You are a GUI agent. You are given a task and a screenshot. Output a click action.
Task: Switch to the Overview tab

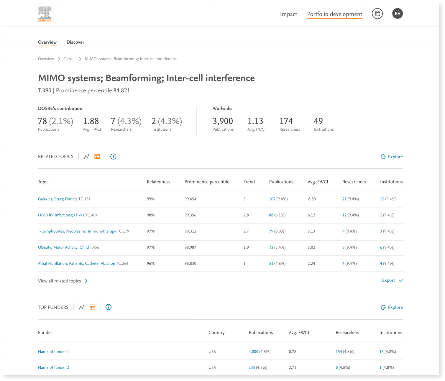47,42
